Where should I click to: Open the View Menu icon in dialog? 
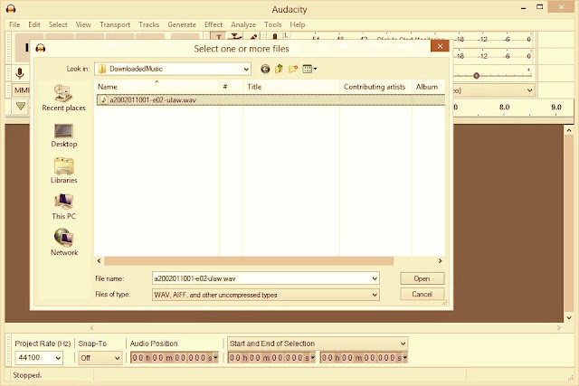(x=309, y=69)
